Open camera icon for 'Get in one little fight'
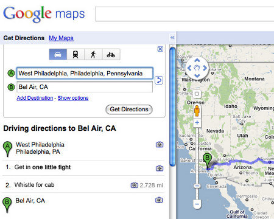 click(160, 168)
